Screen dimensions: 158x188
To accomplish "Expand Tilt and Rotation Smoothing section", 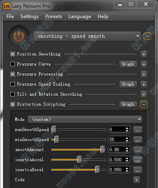I will pyautogui.click(x=144, y=94).
